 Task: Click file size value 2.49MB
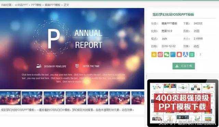pos(198,39)
